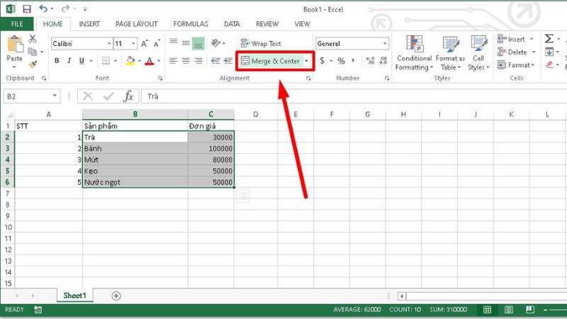The width and height of the screenshot is (567, 319).
Task: Cut selection with the scissors icon
Action: tap(33, 39)
